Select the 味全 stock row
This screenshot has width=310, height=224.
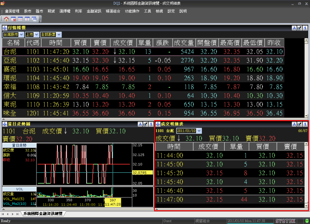click(143, 113)
